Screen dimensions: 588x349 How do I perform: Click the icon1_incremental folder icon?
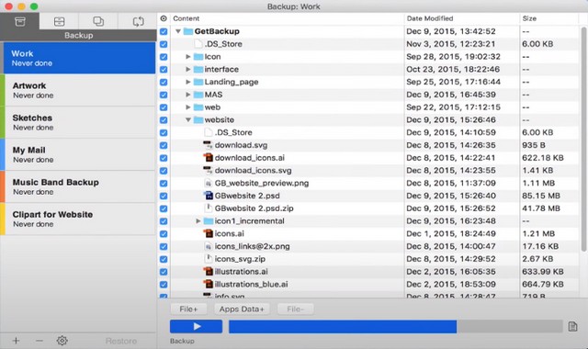pos(209,221)
